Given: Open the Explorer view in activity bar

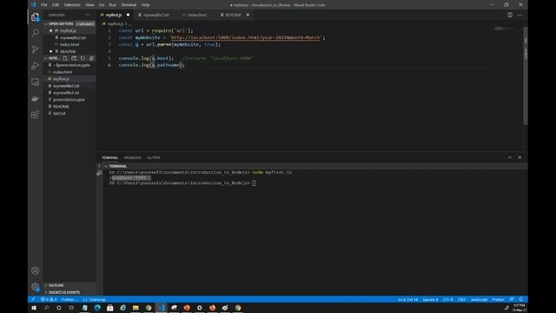Looking at the screenshot, I should point(35,17).
